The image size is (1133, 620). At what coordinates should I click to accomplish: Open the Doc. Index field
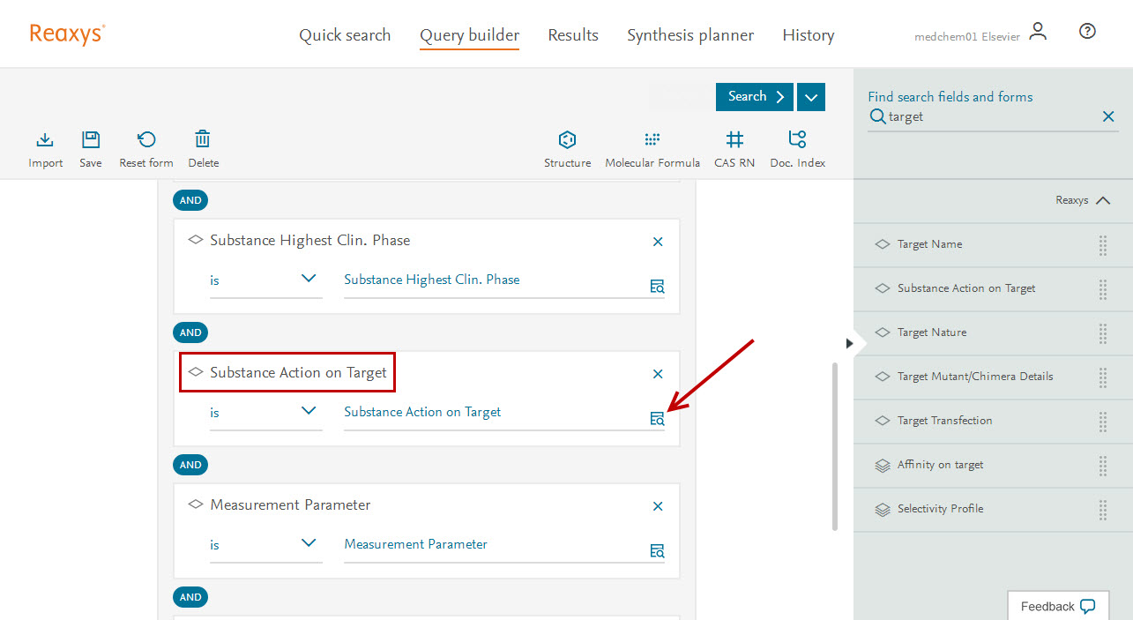point(797,140)
